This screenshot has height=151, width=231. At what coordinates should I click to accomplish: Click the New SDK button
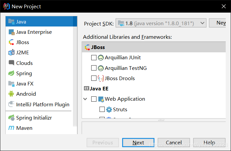(217, 23)
